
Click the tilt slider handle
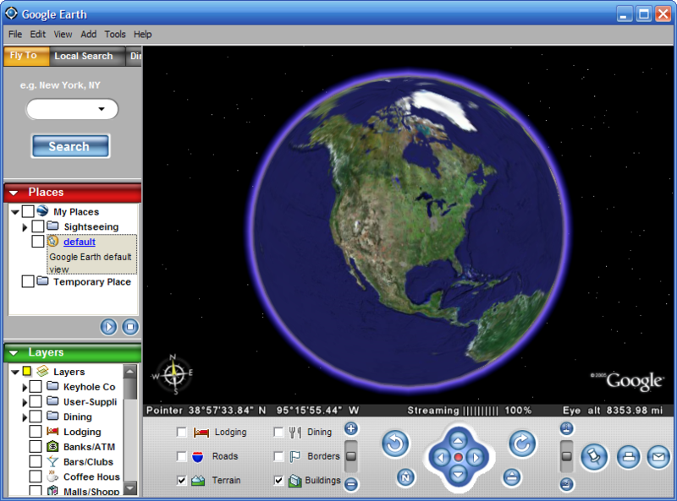566,456
